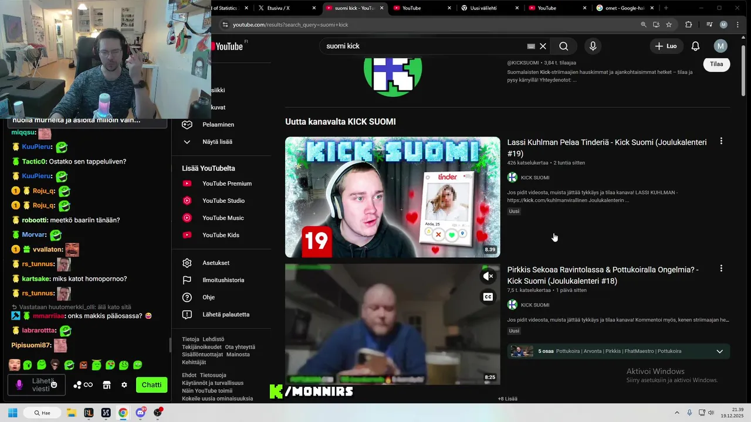Image resolution: width=751 pixels, height=422 pixels.
Task: Bookmark this page with the star
Action: (x=669, y=25)
